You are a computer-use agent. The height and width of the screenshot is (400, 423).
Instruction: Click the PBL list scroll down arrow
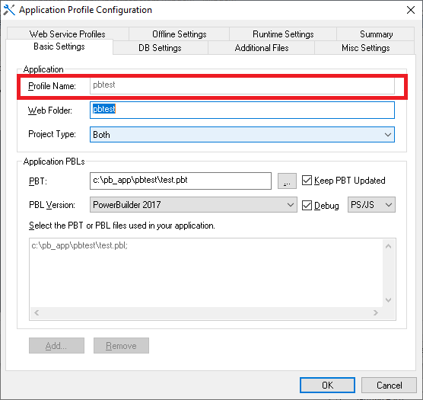(389, 299)
